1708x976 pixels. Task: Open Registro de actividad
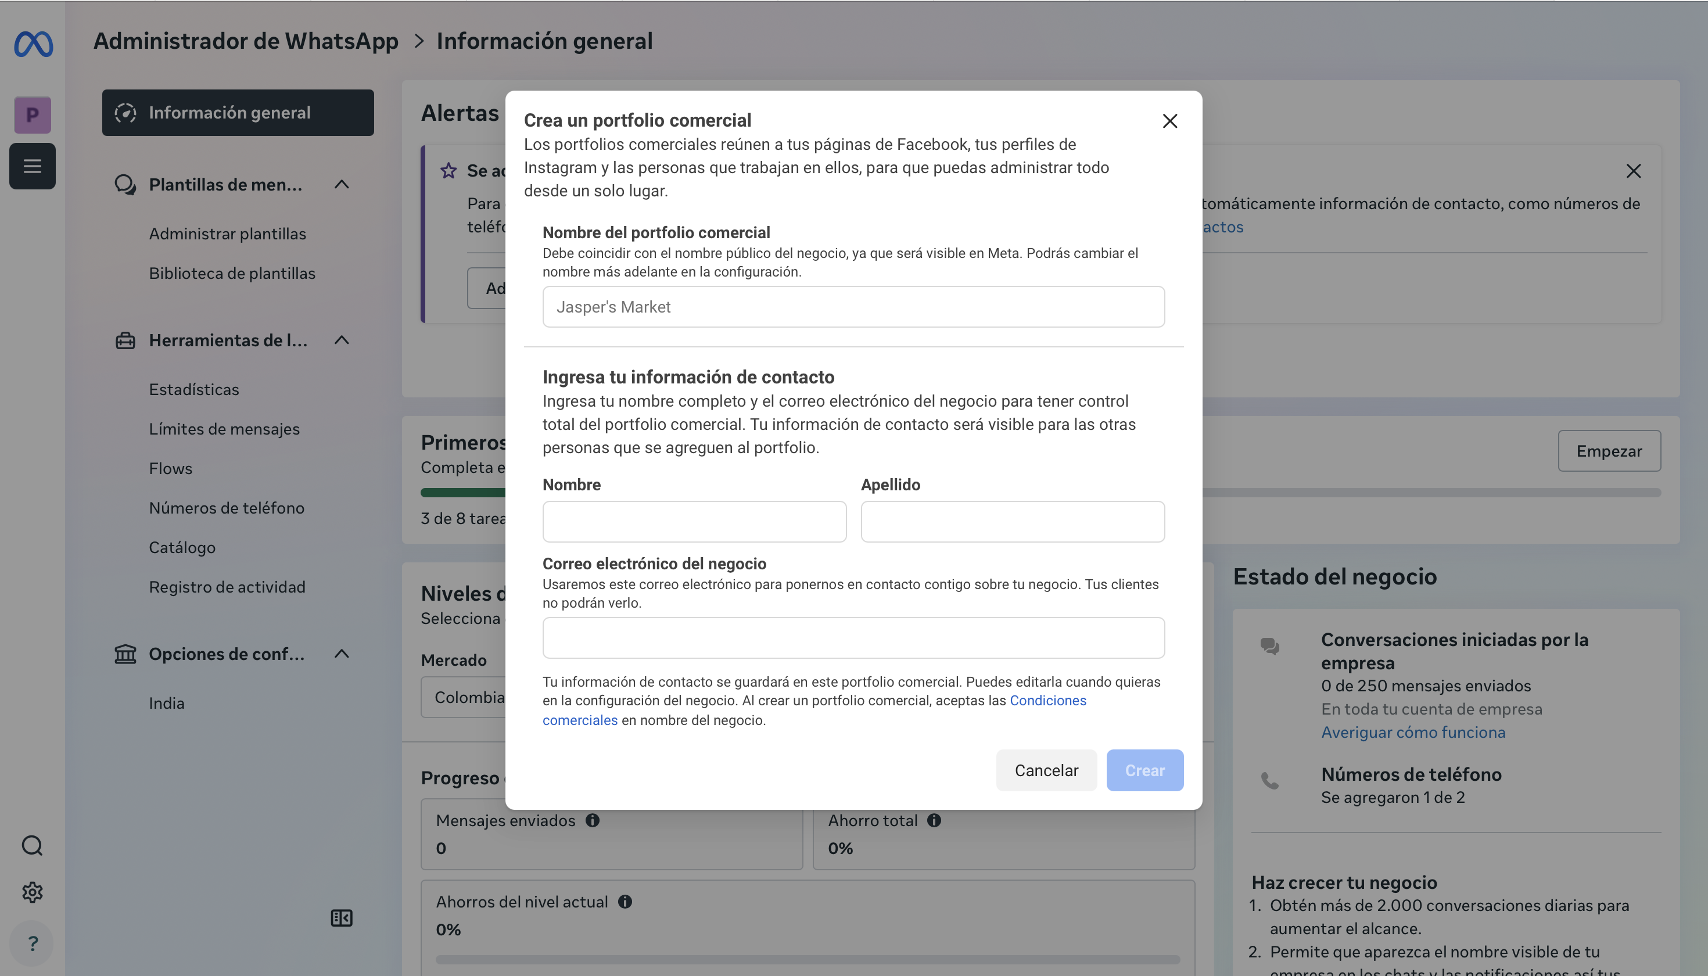[227, 587]
